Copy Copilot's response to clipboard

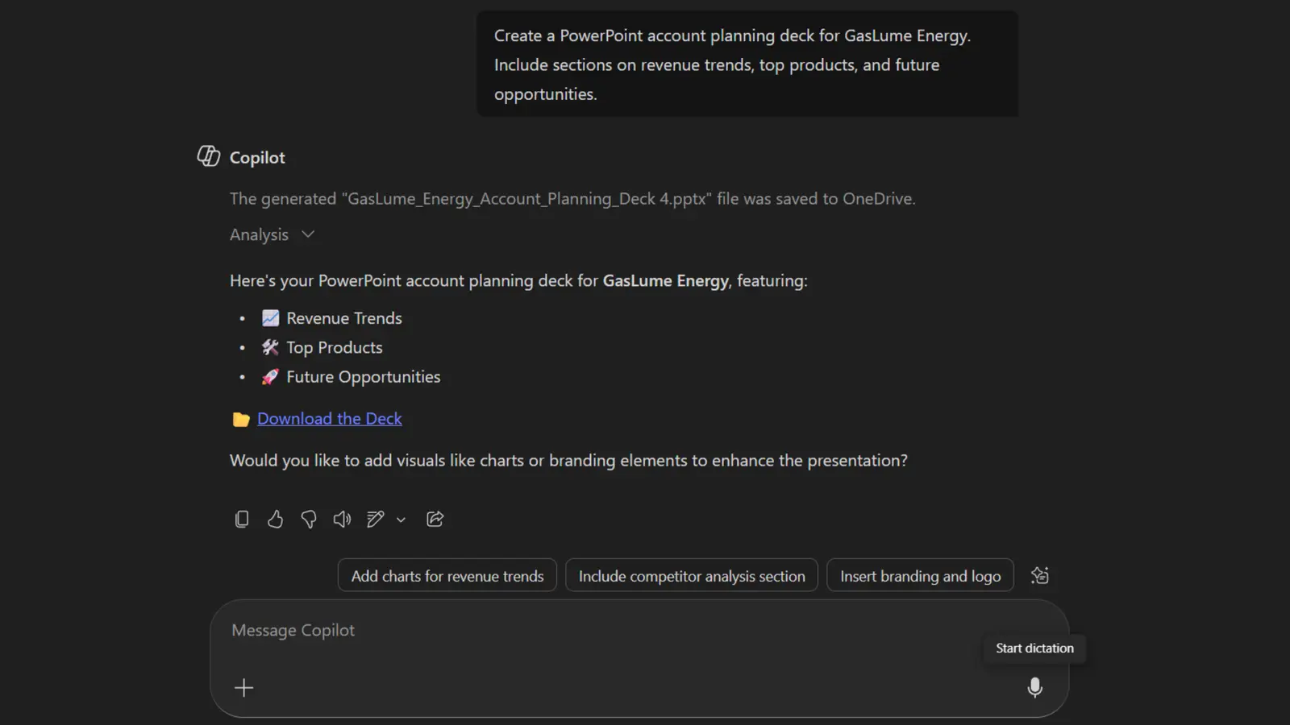[x=241, y=519]
